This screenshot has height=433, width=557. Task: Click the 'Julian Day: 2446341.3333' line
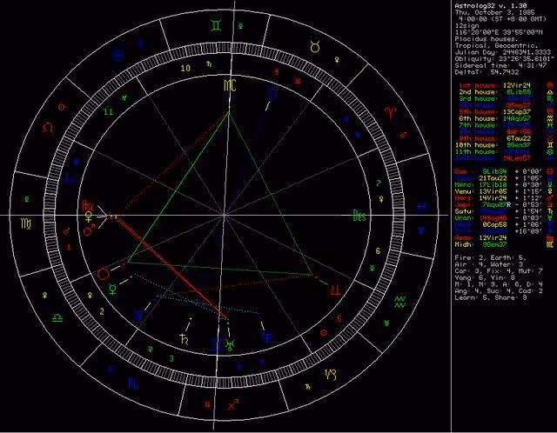coord(503,52)
